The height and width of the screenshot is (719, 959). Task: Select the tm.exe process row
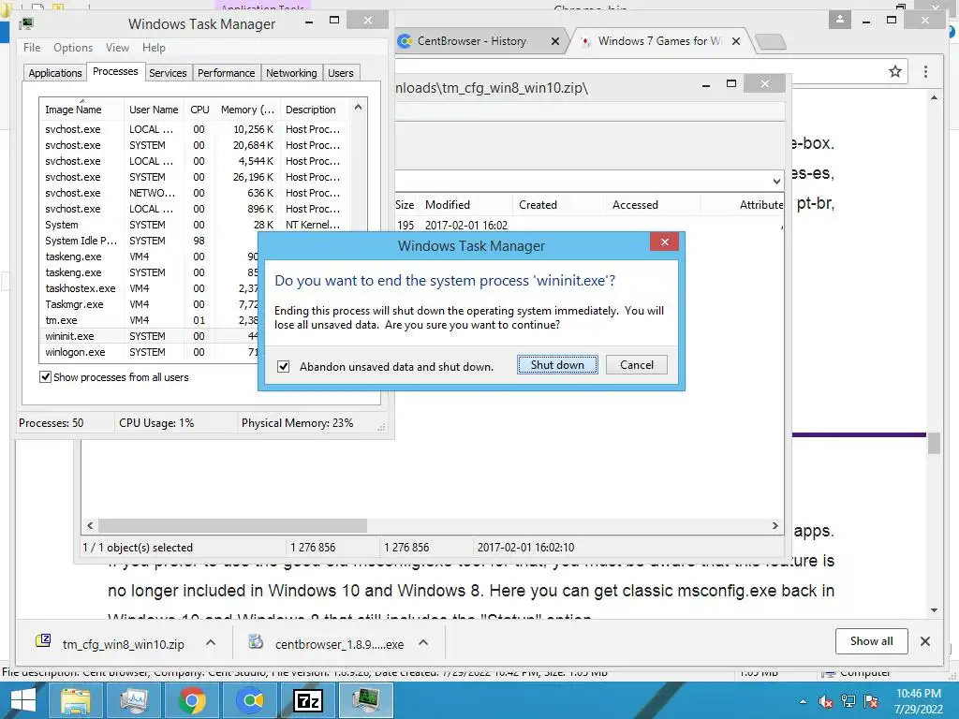point(150,320)
